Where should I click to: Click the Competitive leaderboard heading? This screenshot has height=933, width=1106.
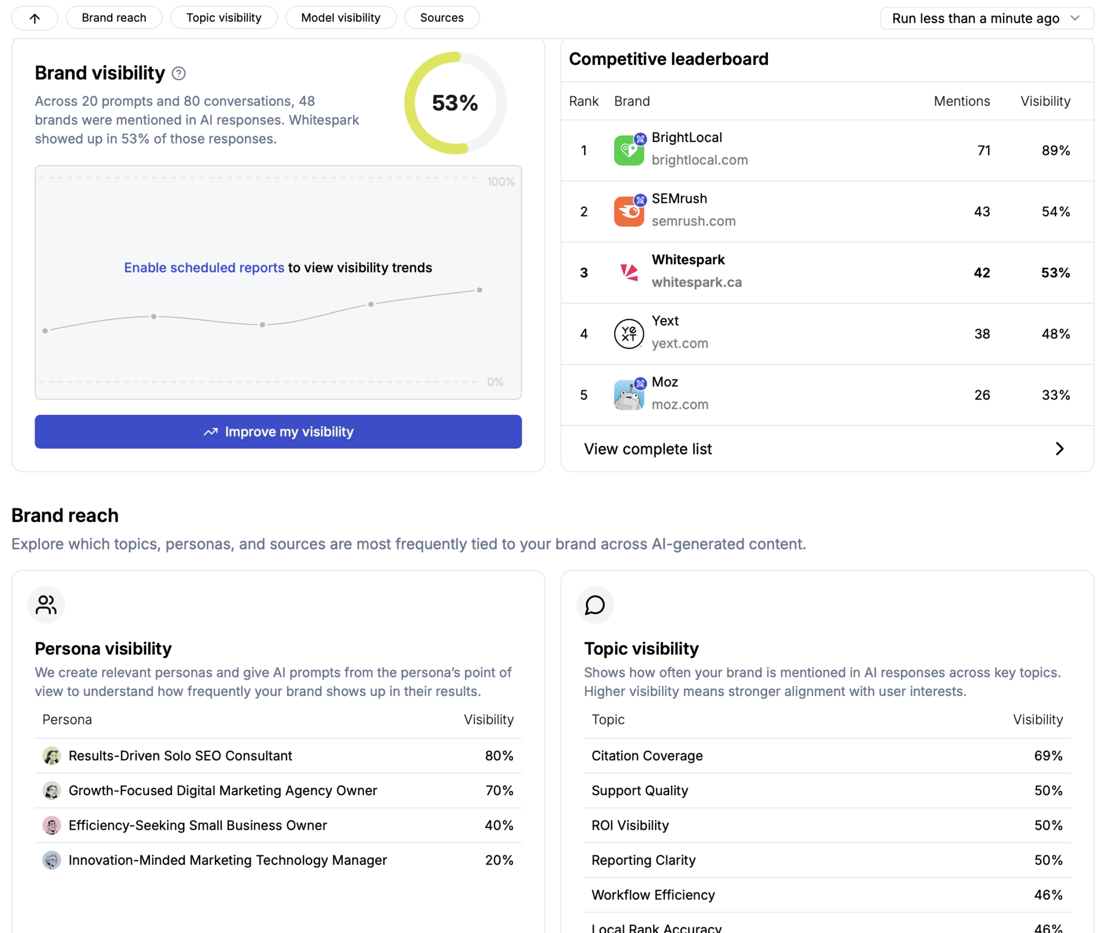pos(669,59)
